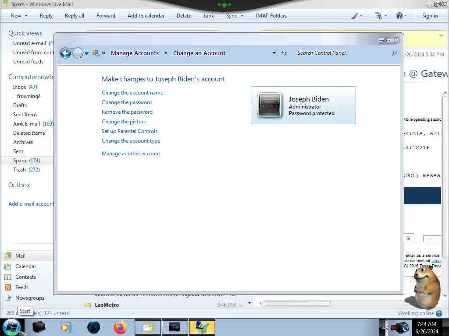Click Change the account name link
449x336 pixels.
tap(132, 93)
